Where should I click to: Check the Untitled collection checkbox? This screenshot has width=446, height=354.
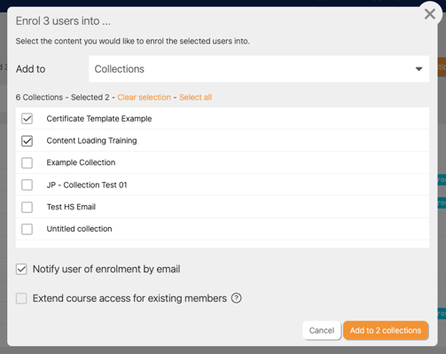coord(27,229)
